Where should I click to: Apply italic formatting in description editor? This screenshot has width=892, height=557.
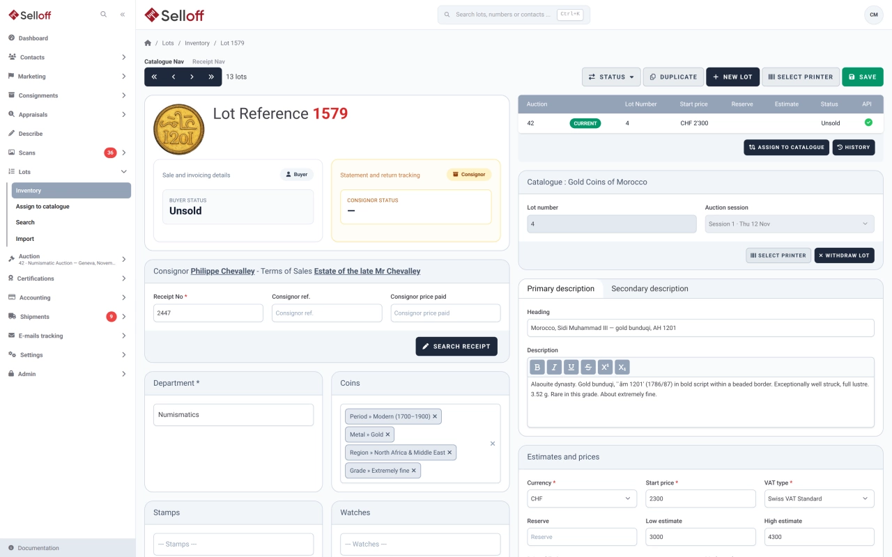click(554, 367)
